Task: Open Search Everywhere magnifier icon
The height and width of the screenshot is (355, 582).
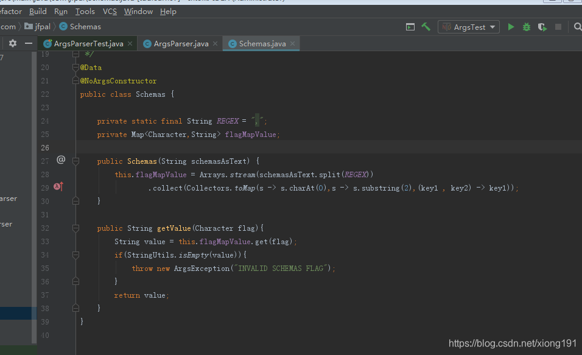Action: (x=578, y=27)
